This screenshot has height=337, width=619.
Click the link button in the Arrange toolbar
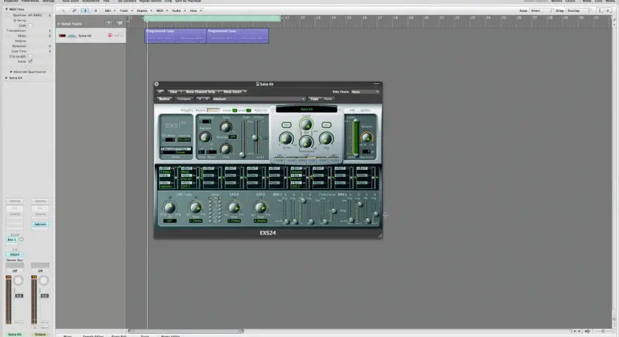(x=75, y=11)
